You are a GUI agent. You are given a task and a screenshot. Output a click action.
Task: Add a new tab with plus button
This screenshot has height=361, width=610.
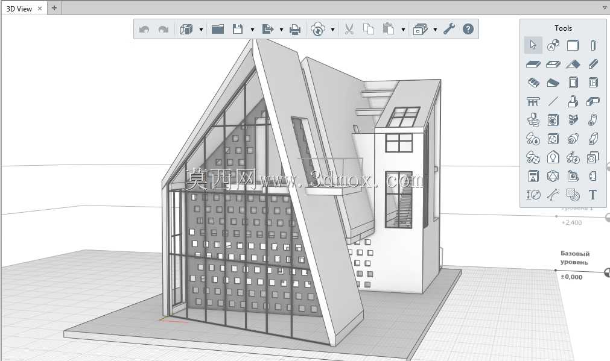(x=54, y=8)
